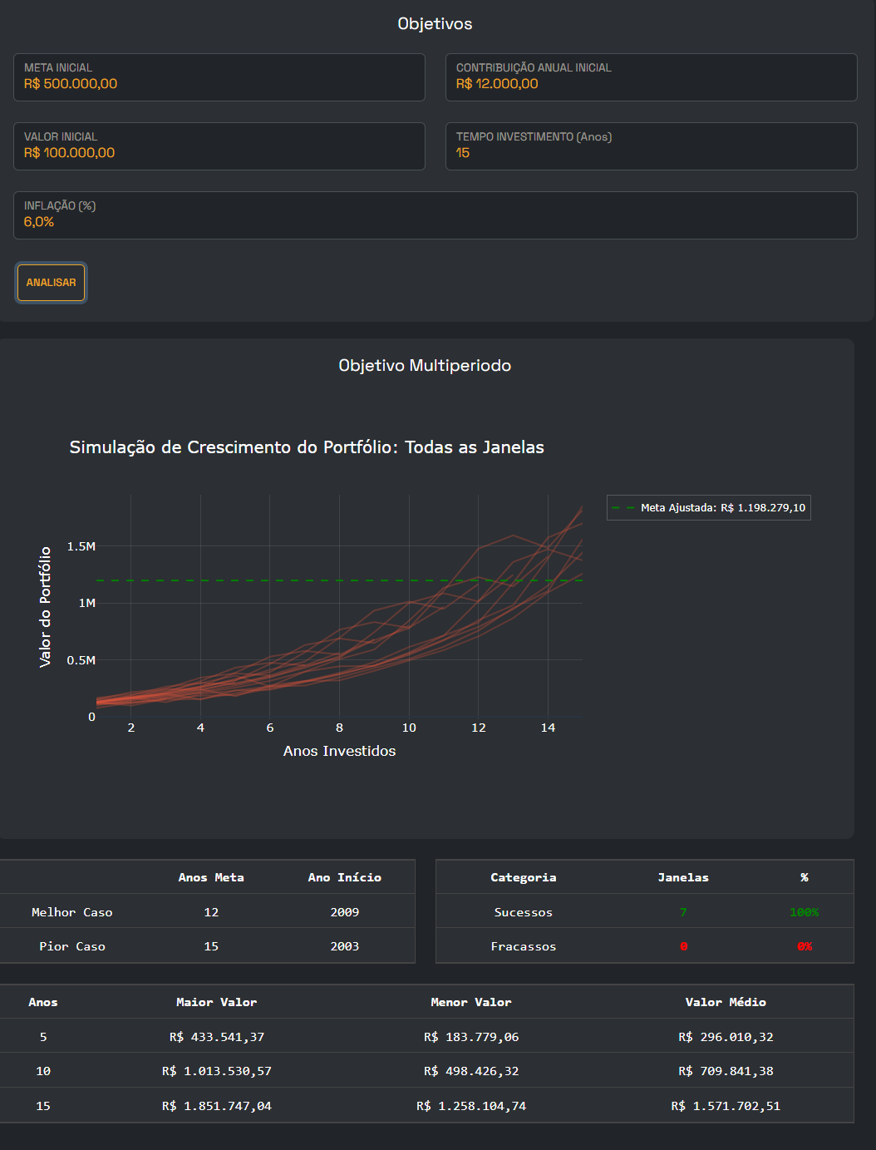Click the Objetivos section heading
The height and width of the screenshot is (1150, 876).
[435, 24]
